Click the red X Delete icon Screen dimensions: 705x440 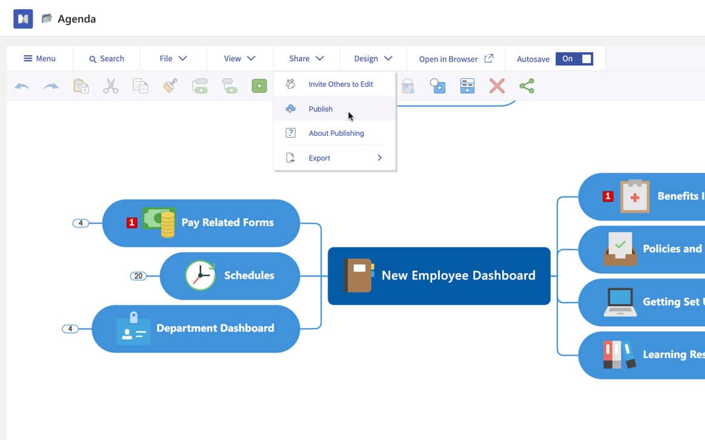point(497,86)
